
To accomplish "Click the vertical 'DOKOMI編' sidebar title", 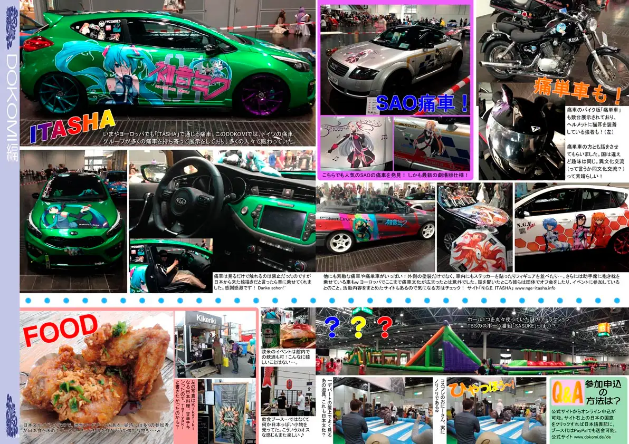I will pos(12,108).
